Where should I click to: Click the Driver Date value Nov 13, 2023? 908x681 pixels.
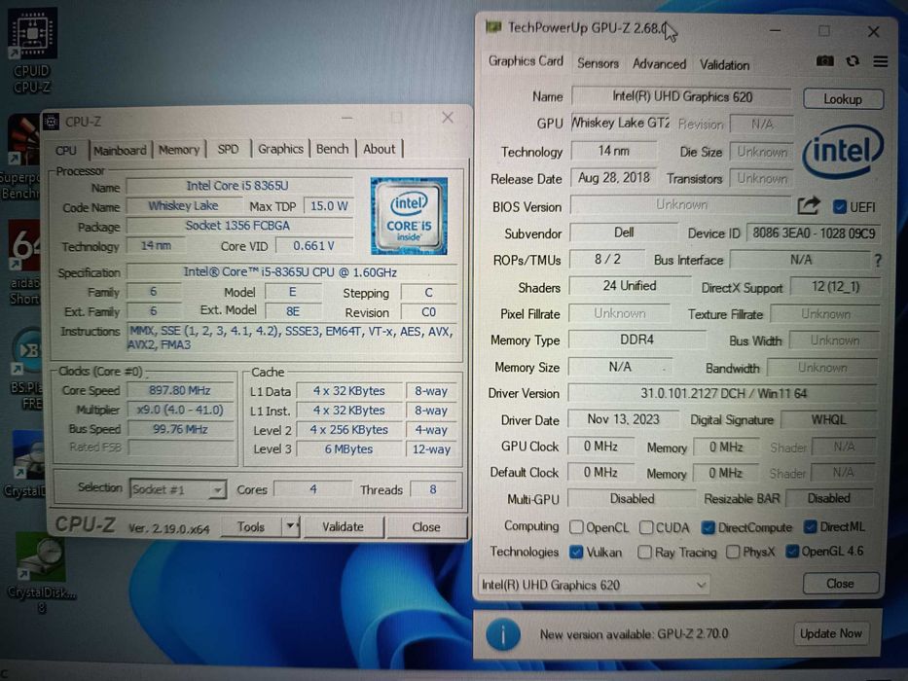click(623, 419)
